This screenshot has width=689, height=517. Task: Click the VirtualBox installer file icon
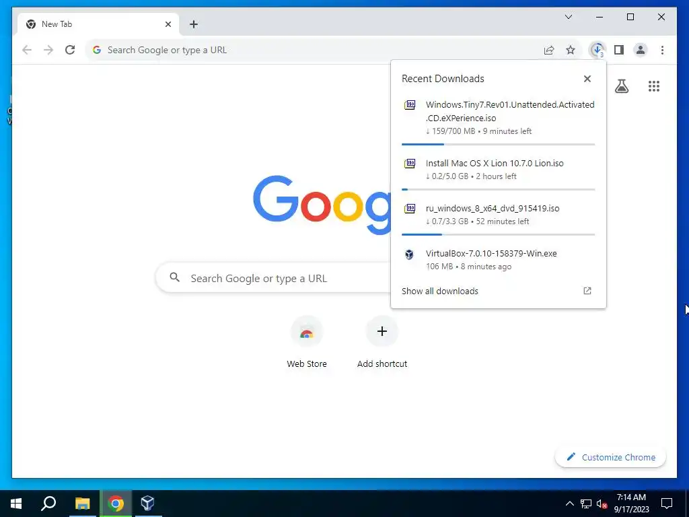(409, 254)
